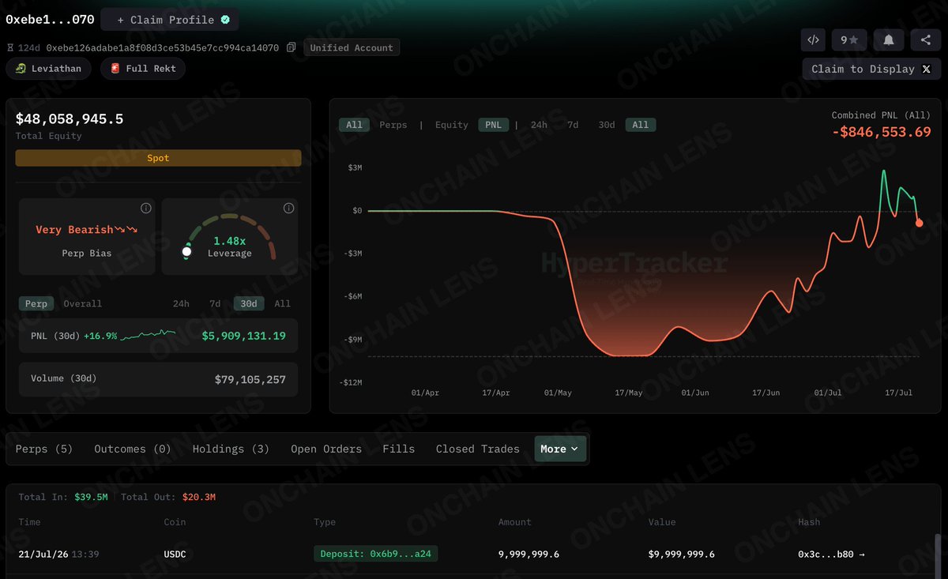The image size is (948, 579).
Task: Click the X logo on Claim to Display
Action: [x=926, y=69]
